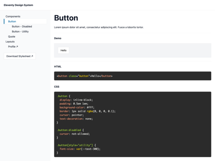The height and width of the screenshot is (161, 215).
Task: Go to Button - Utility page
Action: click(20, 31)
